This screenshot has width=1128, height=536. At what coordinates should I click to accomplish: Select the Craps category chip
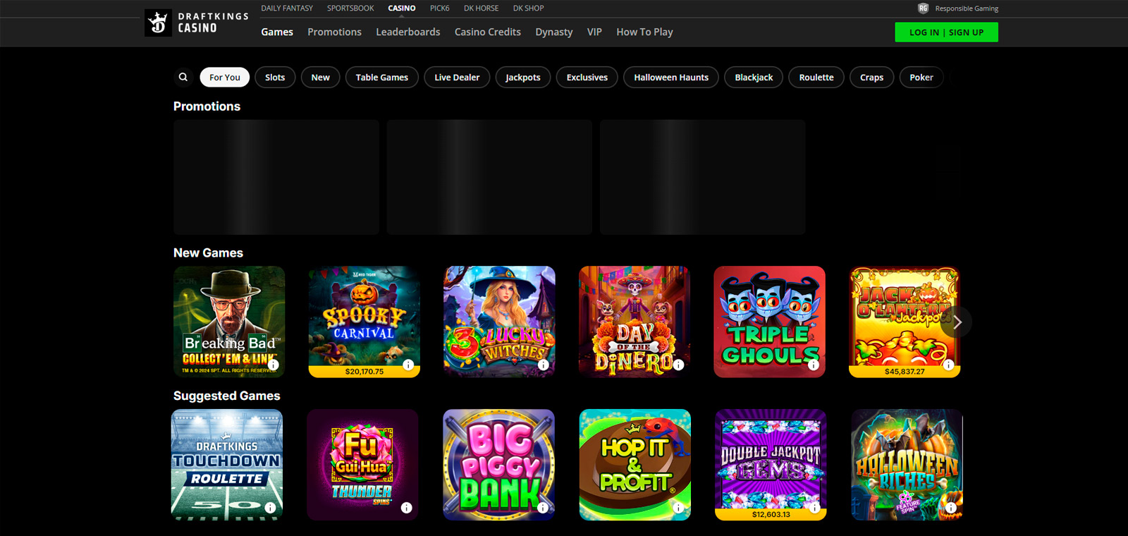coord(872,77)
